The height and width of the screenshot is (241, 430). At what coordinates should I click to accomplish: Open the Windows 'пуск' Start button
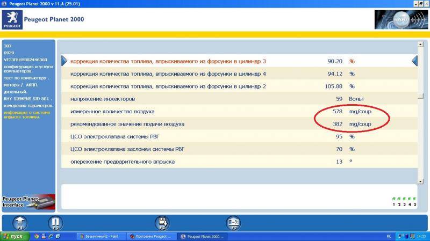(15, 236)
